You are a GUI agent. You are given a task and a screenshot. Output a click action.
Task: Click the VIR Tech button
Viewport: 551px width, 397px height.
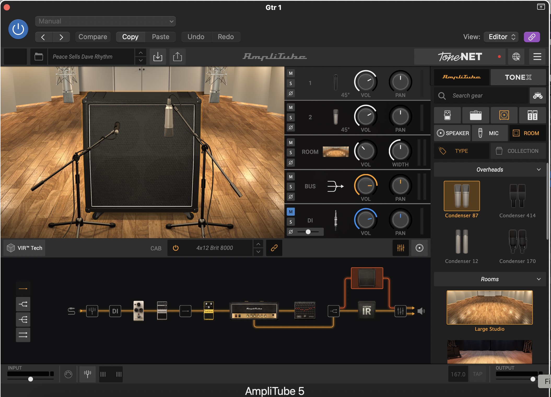point(25,248)
